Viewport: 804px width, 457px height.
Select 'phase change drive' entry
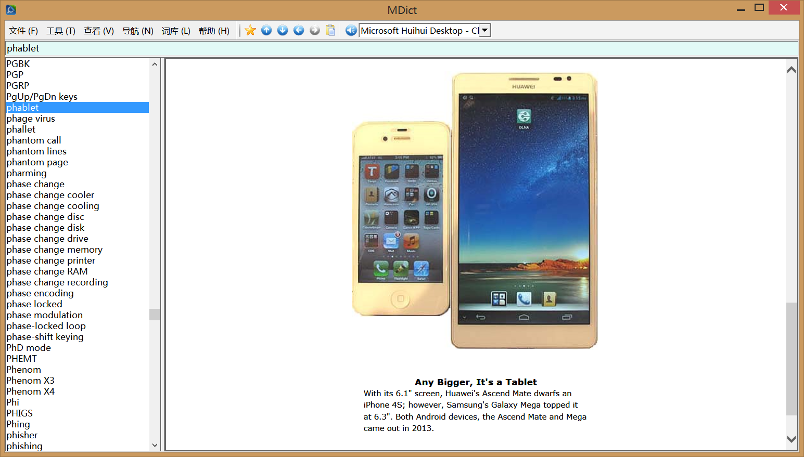click(x=47, y=239)
